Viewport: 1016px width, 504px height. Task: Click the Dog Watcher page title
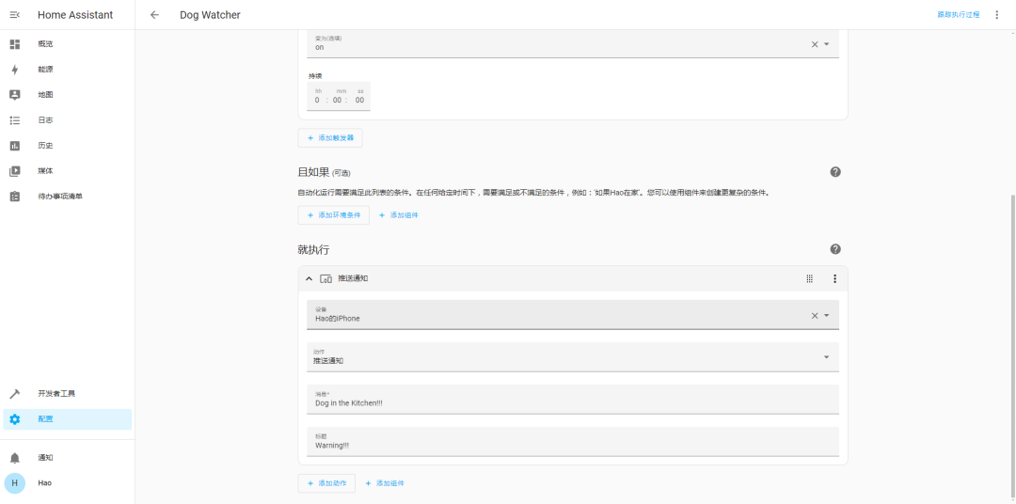click(x=210, y=15)
